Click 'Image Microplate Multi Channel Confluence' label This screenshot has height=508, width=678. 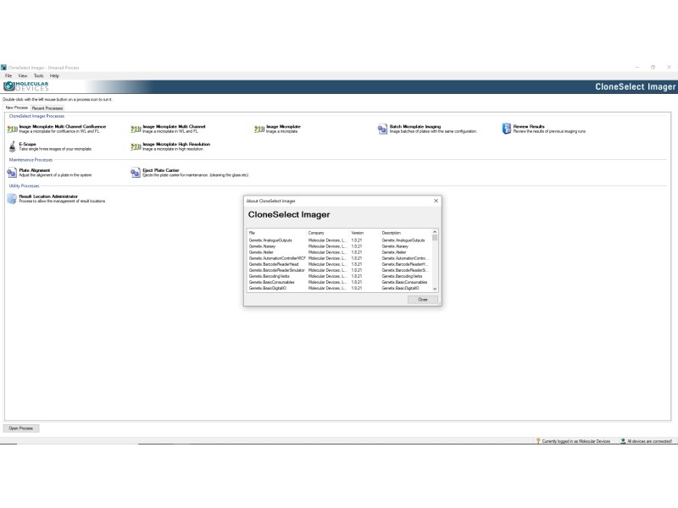tap(63, 126)
